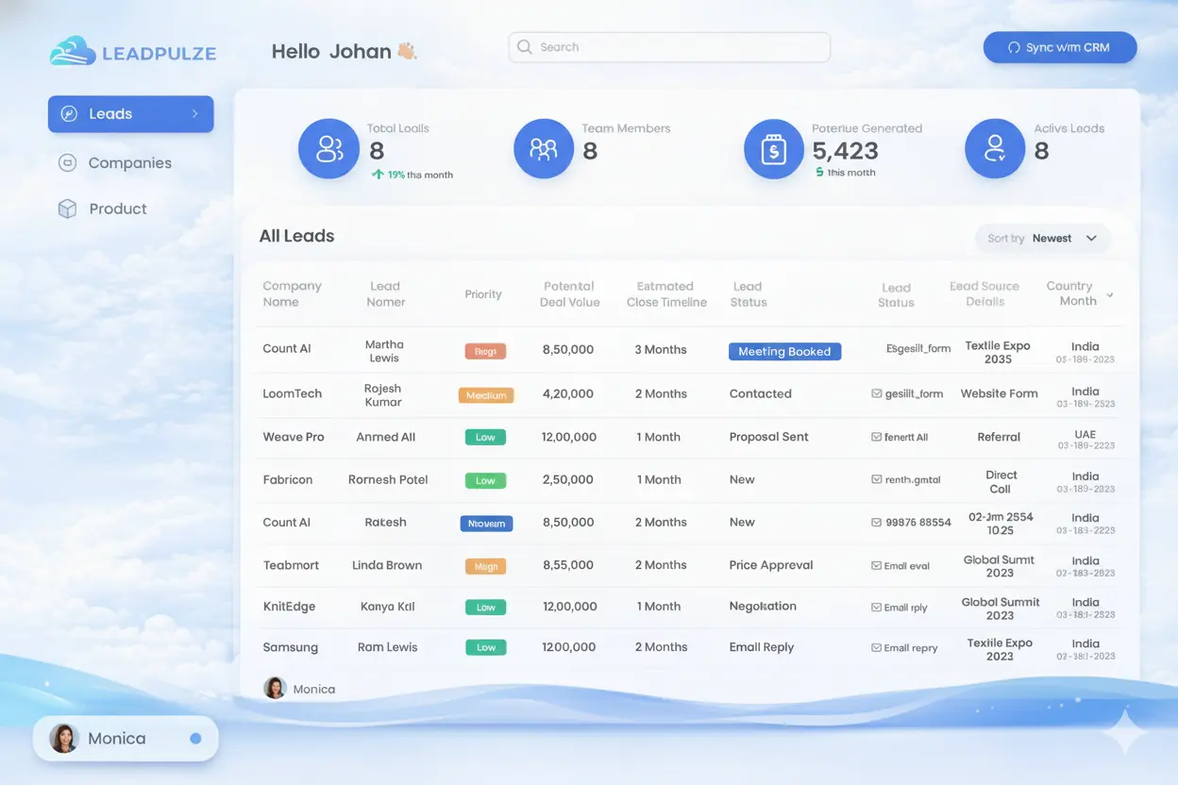Open the Companies section

pyautogui.click(x=129, y=163)
